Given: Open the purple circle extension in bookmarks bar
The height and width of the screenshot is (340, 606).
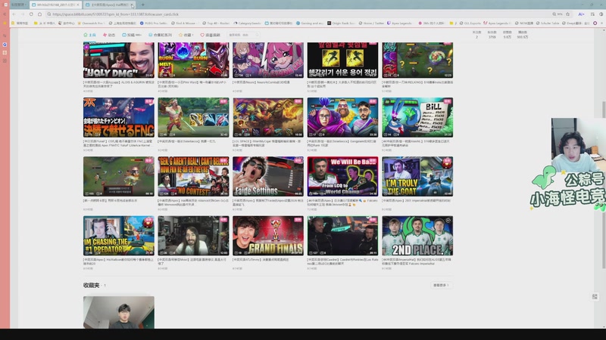Looking at the screenshot, I should click(x=595, y=23).
